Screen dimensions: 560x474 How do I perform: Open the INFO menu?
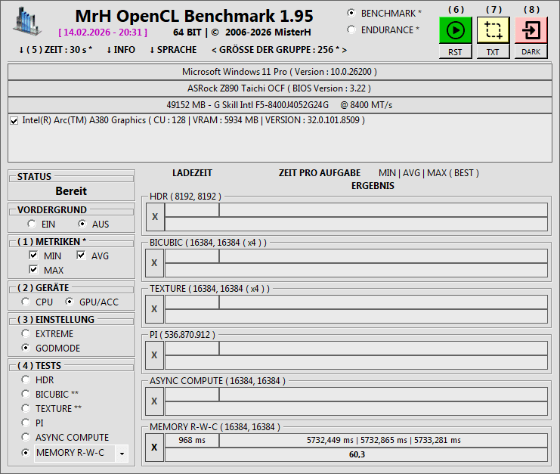(121, 50)
